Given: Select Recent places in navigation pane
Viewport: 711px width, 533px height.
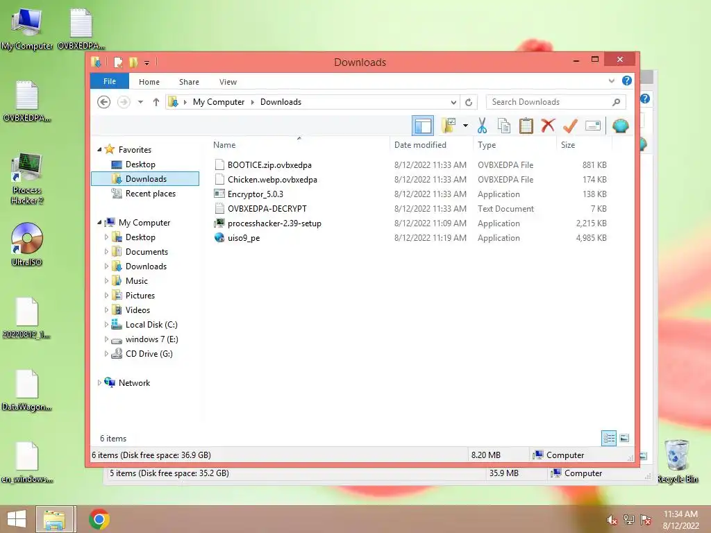Looking at the screenshot, I should (x=150, y=194).
